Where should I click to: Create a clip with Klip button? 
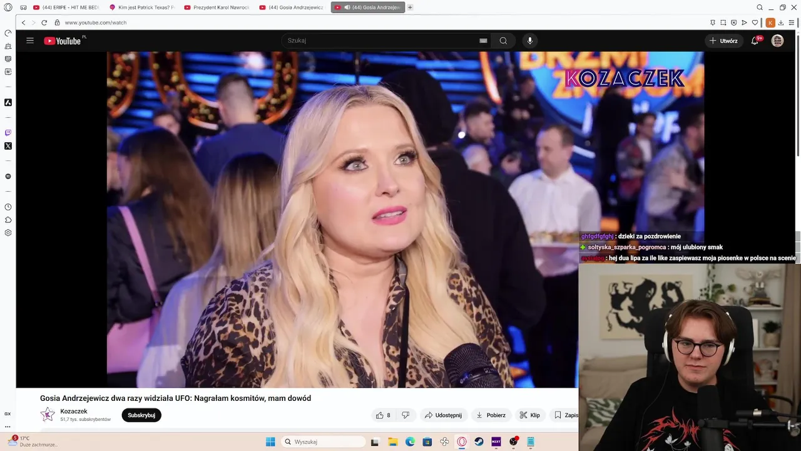pyautogui.click(x=530, y=415)
